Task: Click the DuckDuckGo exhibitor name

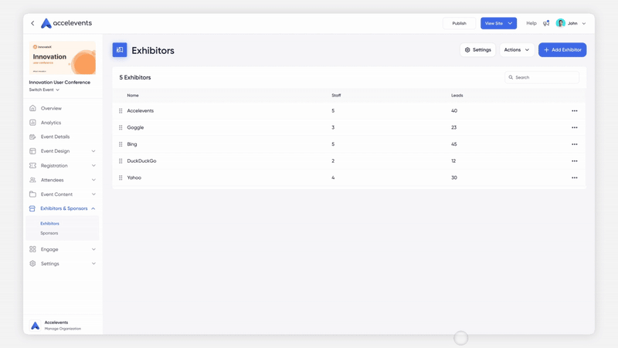Action: pyautogui.click(x=141, y=161)
